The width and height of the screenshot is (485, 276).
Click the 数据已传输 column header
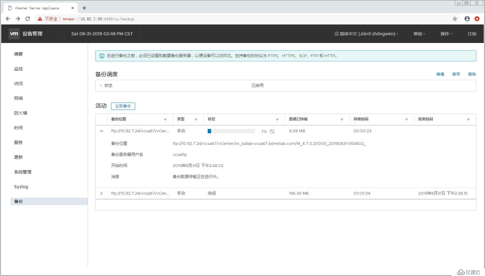(x=298, y=119)
